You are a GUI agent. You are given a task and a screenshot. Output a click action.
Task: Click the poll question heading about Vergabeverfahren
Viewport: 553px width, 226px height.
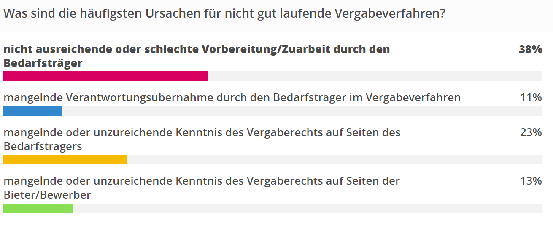pos(224,14)
